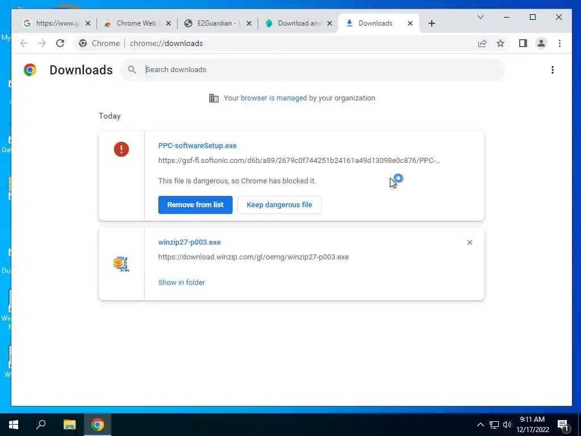Open the winzip27-p003.exe file link
581x436 pixels.
coord(190,242)
